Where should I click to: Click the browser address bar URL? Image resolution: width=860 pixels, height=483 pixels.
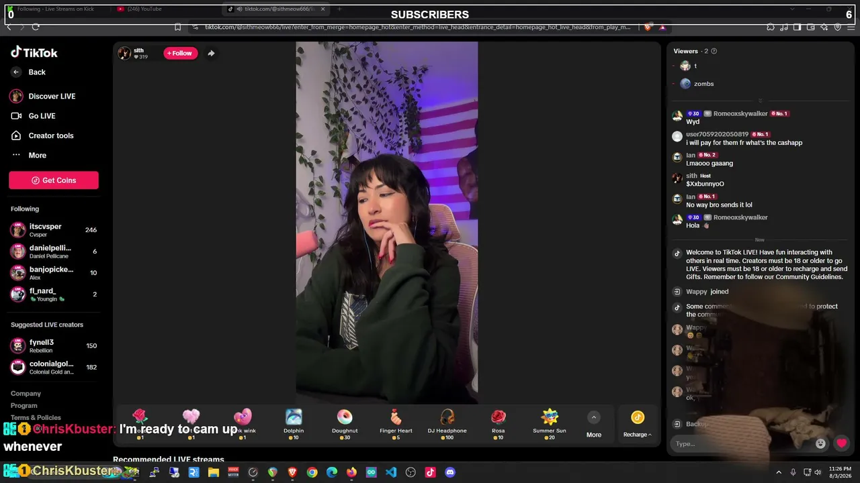(417, 28)
